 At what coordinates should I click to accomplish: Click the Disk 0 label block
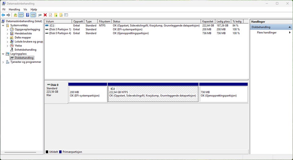56,92
